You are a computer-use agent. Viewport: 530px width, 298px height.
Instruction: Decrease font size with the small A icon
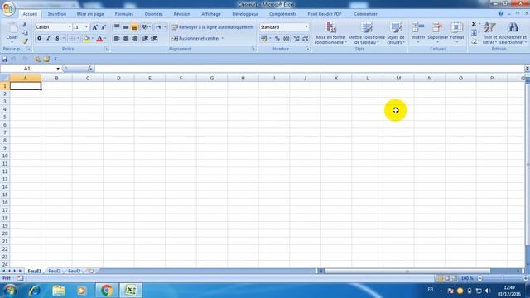[x=104, y=27]
